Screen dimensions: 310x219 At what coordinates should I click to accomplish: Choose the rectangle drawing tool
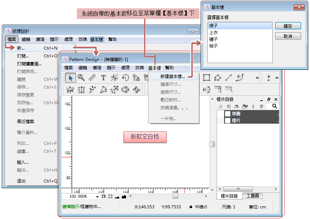[x=207, y=78]
